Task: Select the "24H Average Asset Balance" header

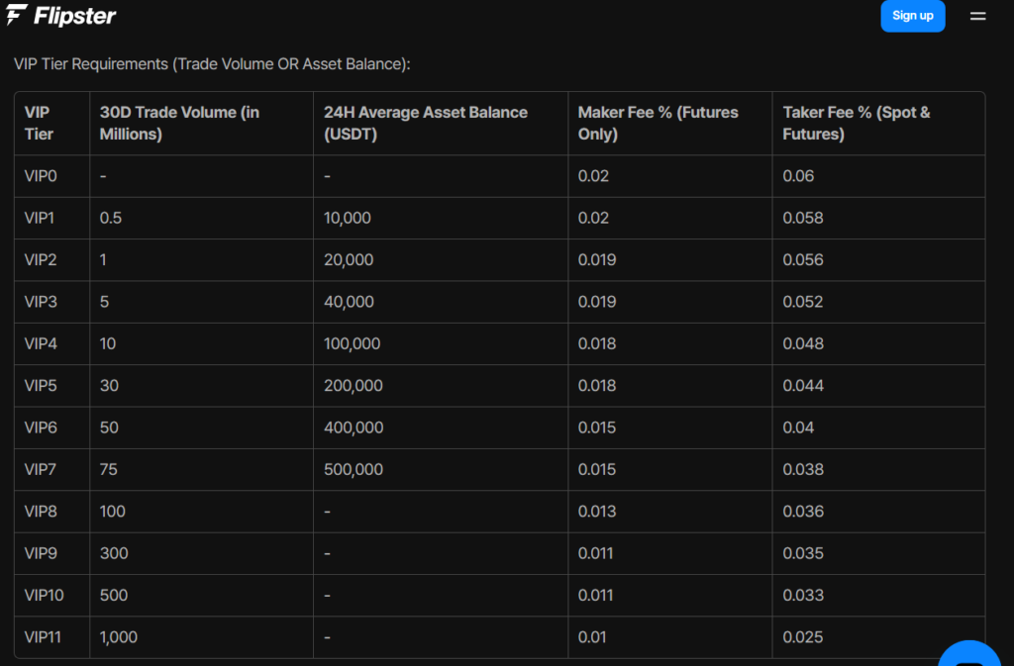Action: pyautogui.click(x=425, y=123)
